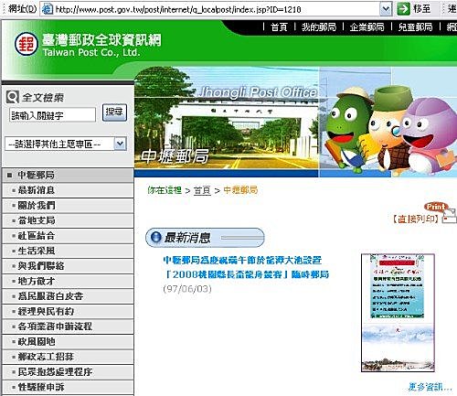Click the IE page icon in address bar
The width and height of the screenshot is (457, 396).
(48, 9)
